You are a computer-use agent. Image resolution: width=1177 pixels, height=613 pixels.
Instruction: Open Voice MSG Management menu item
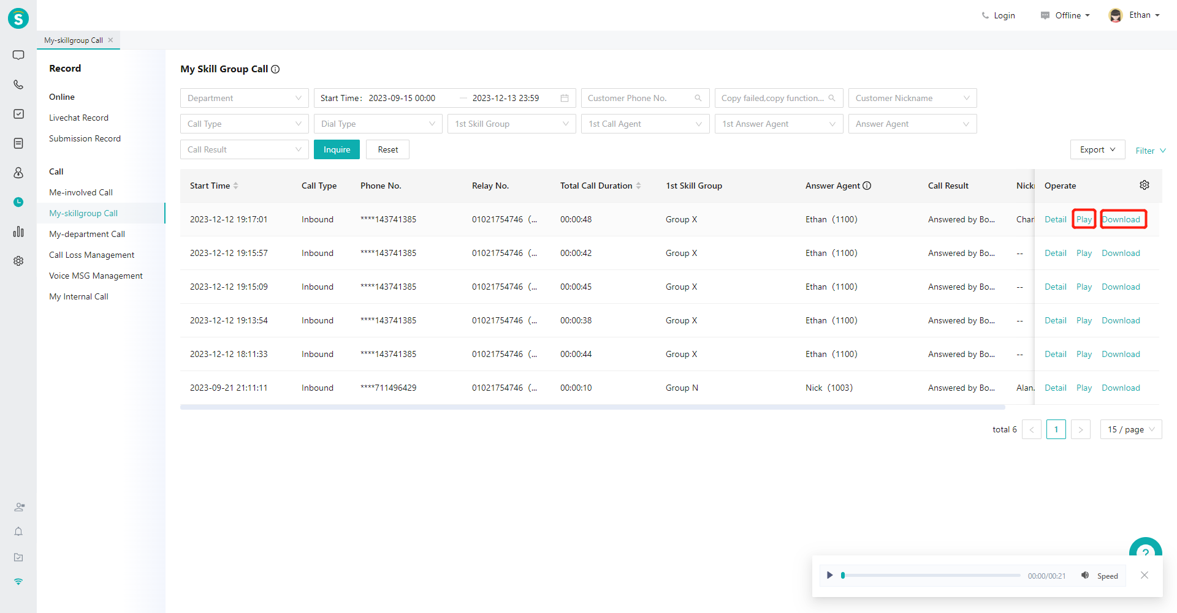click(96, 276)
